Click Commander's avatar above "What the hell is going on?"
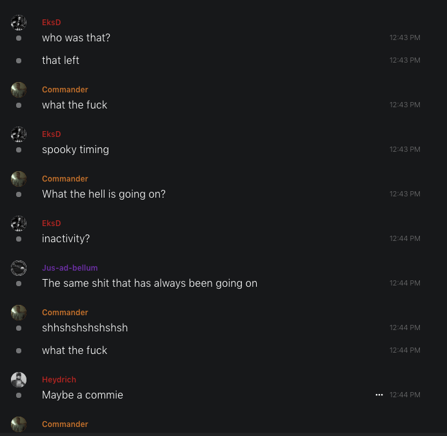 [19, 179]
